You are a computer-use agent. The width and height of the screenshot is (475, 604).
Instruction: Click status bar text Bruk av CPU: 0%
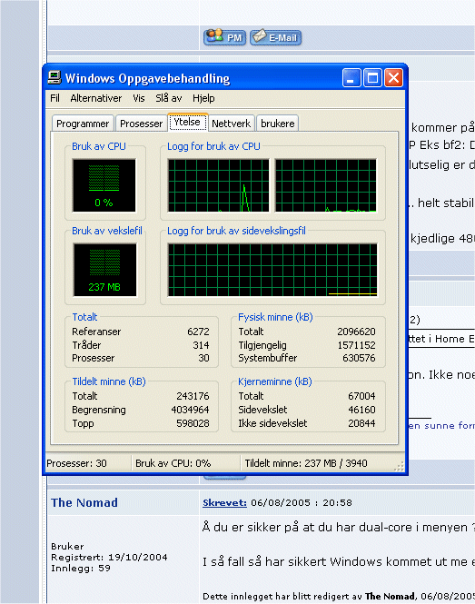point(173,463)
